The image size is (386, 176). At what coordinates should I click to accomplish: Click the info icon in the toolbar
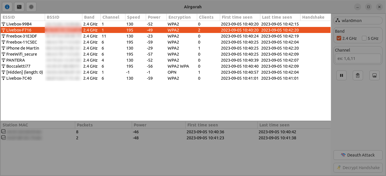coord(7,7)
